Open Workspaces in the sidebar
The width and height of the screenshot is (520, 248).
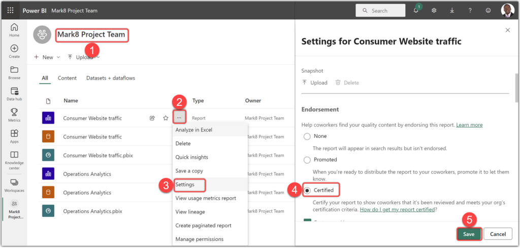(x=14, y=186)
